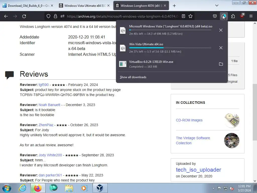Click the page vertical scrollbar thumb
Viewport: 257px width, 193px height.
pyautogui.click(x=254, y=112)
